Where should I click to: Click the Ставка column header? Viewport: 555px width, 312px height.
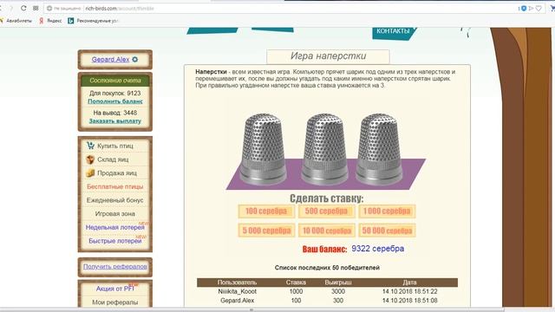tap(296, 283)
